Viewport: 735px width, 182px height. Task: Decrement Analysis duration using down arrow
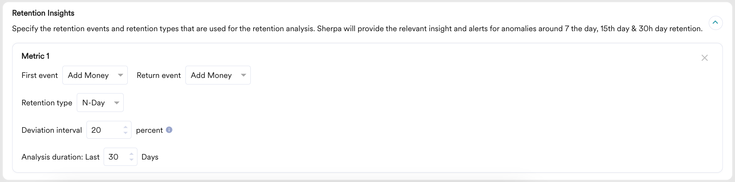[x=131, y=160]
